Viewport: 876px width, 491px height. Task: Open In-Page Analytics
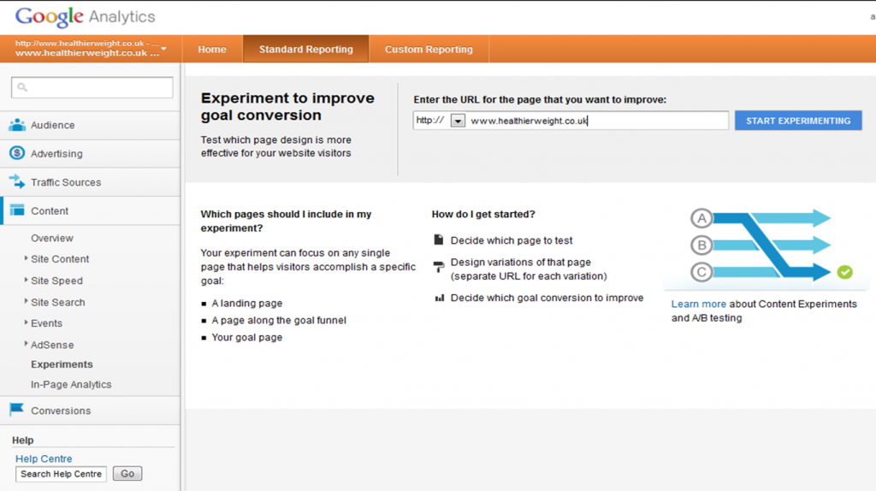point(71,384)
